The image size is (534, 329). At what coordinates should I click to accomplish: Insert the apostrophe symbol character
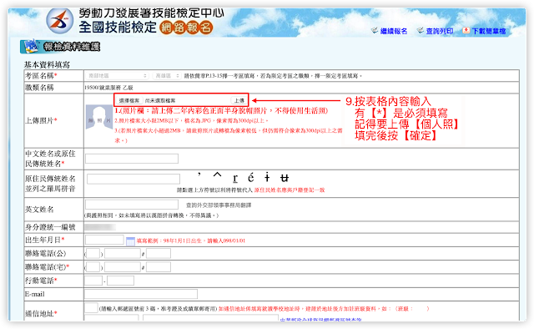[199, 175]
